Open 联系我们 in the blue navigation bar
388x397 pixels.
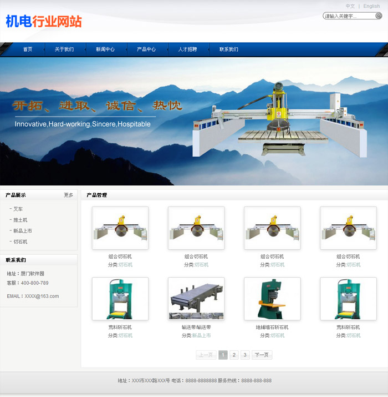[228, 49]
